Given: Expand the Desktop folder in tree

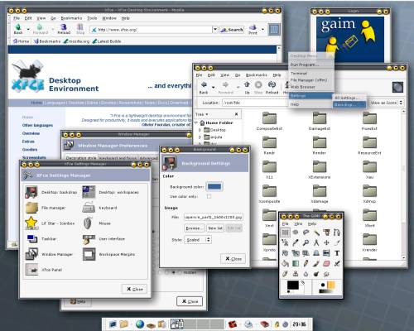Looking at the screenshot, I should pos(200,130).
